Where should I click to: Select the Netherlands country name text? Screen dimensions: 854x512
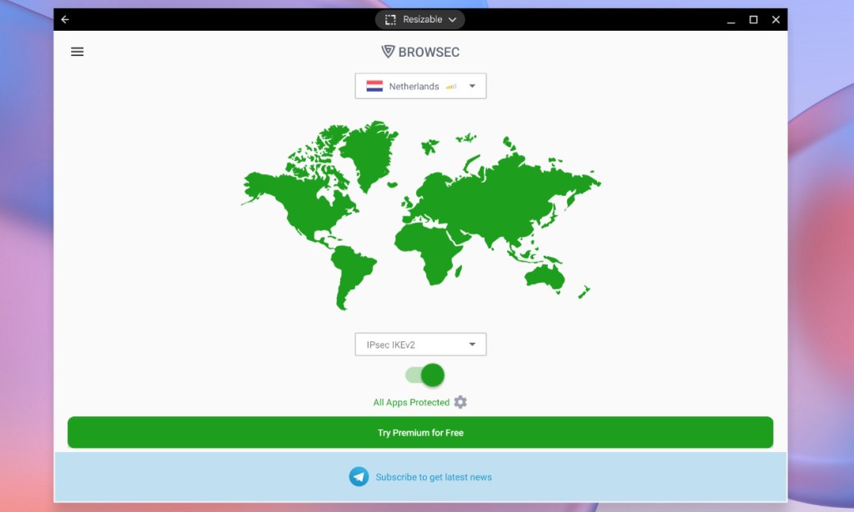pyautogui.click(x=414, y=86)
